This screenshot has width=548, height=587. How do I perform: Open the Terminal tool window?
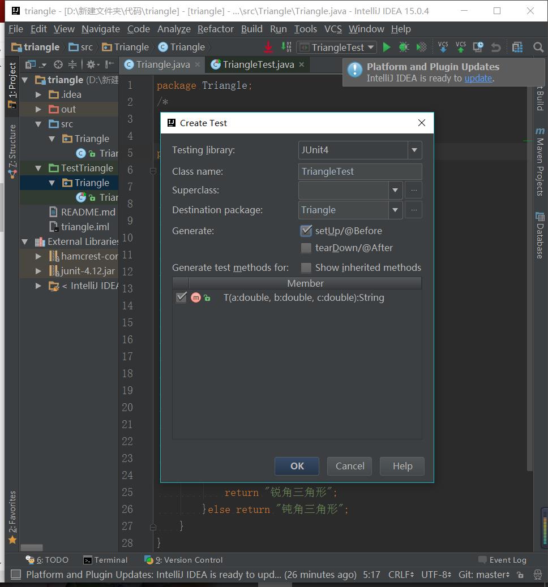[105, 560]
